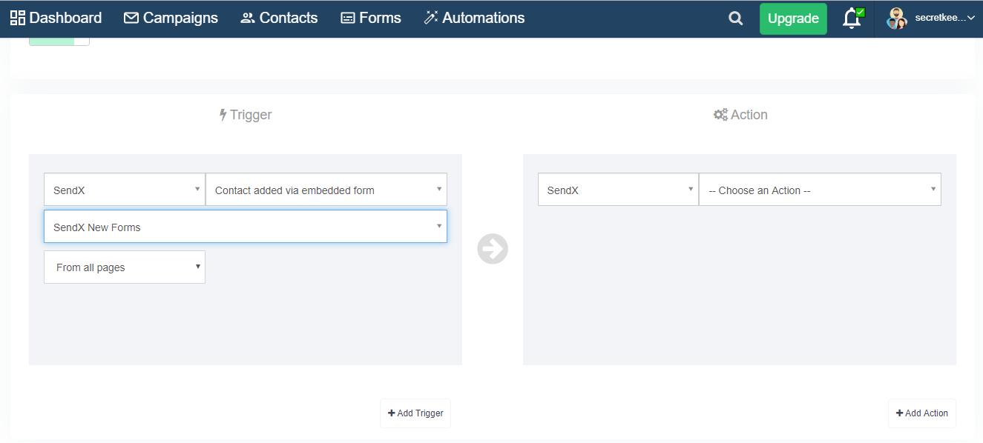This screenshot has height=443, width=983.
Task: Go to Campaigns section
Action: [171, 18]
